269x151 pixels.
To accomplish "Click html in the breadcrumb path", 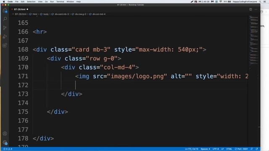I will 35,14.
